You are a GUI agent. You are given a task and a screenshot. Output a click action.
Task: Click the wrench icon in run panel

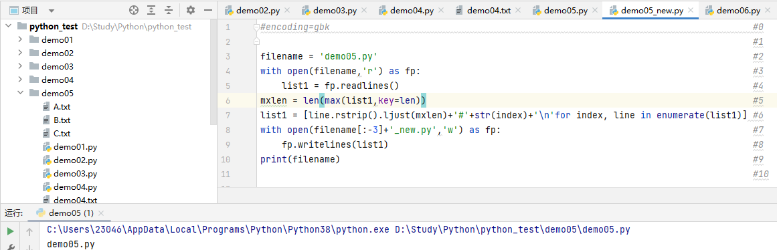(11, 247)
